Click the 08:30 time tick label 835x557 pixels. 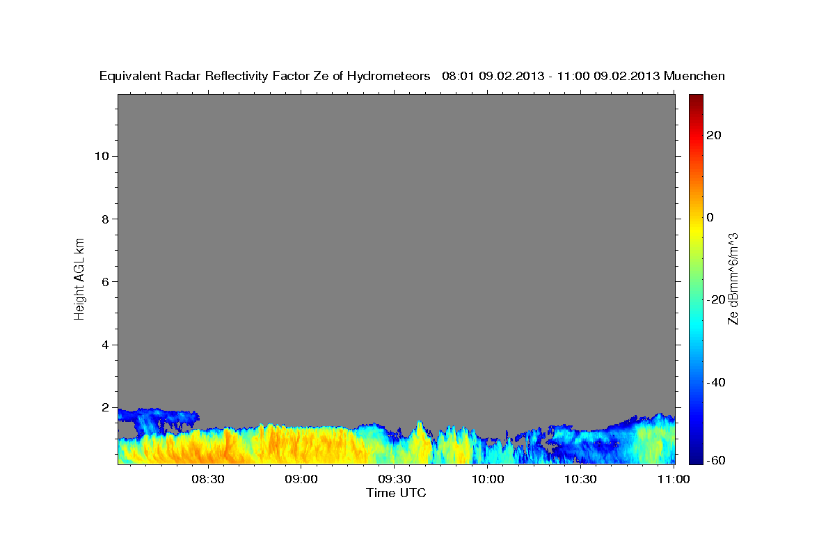point(207,480)
